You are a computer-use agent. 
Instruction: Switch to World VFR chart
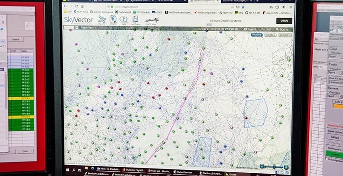285,35
